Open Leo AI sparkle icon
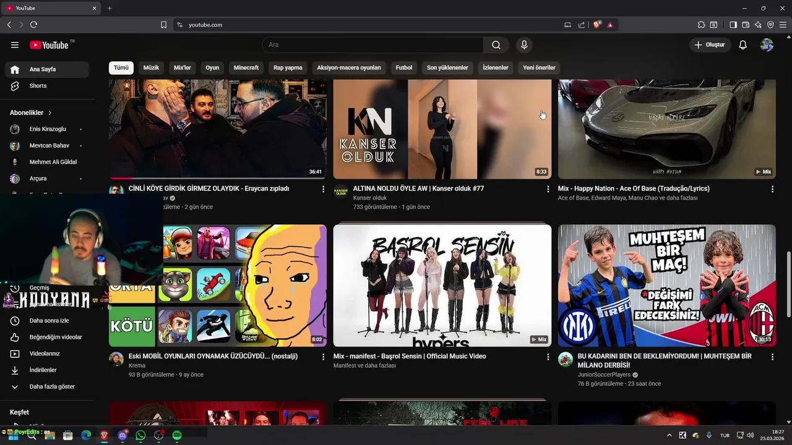 [758, 25]
